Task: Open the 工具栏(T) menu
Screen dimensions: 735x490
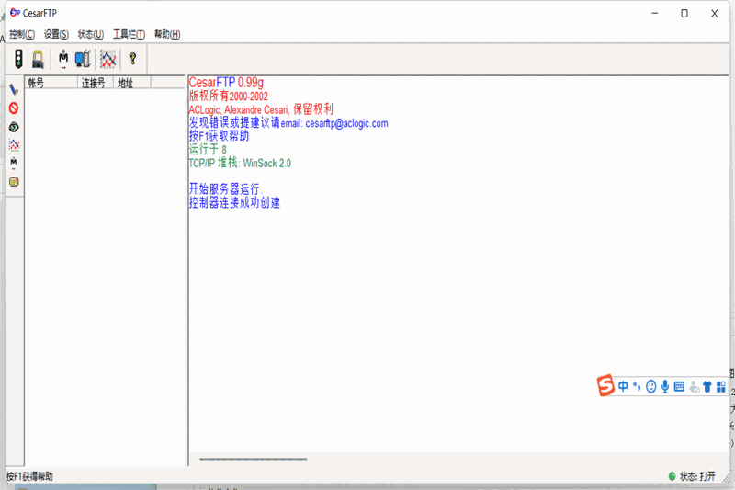Action: coord(129,34)
